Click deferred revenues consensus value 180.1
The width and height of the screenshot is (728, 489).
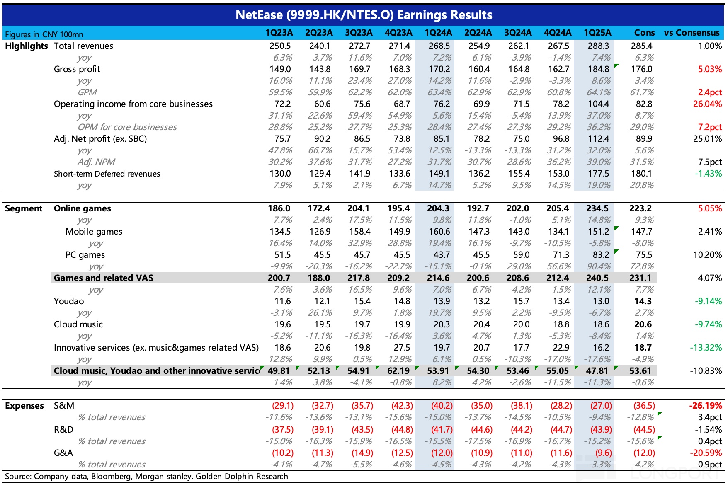click(x=641, y=174)
